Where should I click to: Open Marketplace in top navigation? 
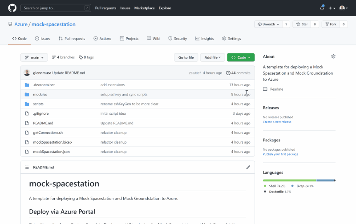tap(144, 8)
